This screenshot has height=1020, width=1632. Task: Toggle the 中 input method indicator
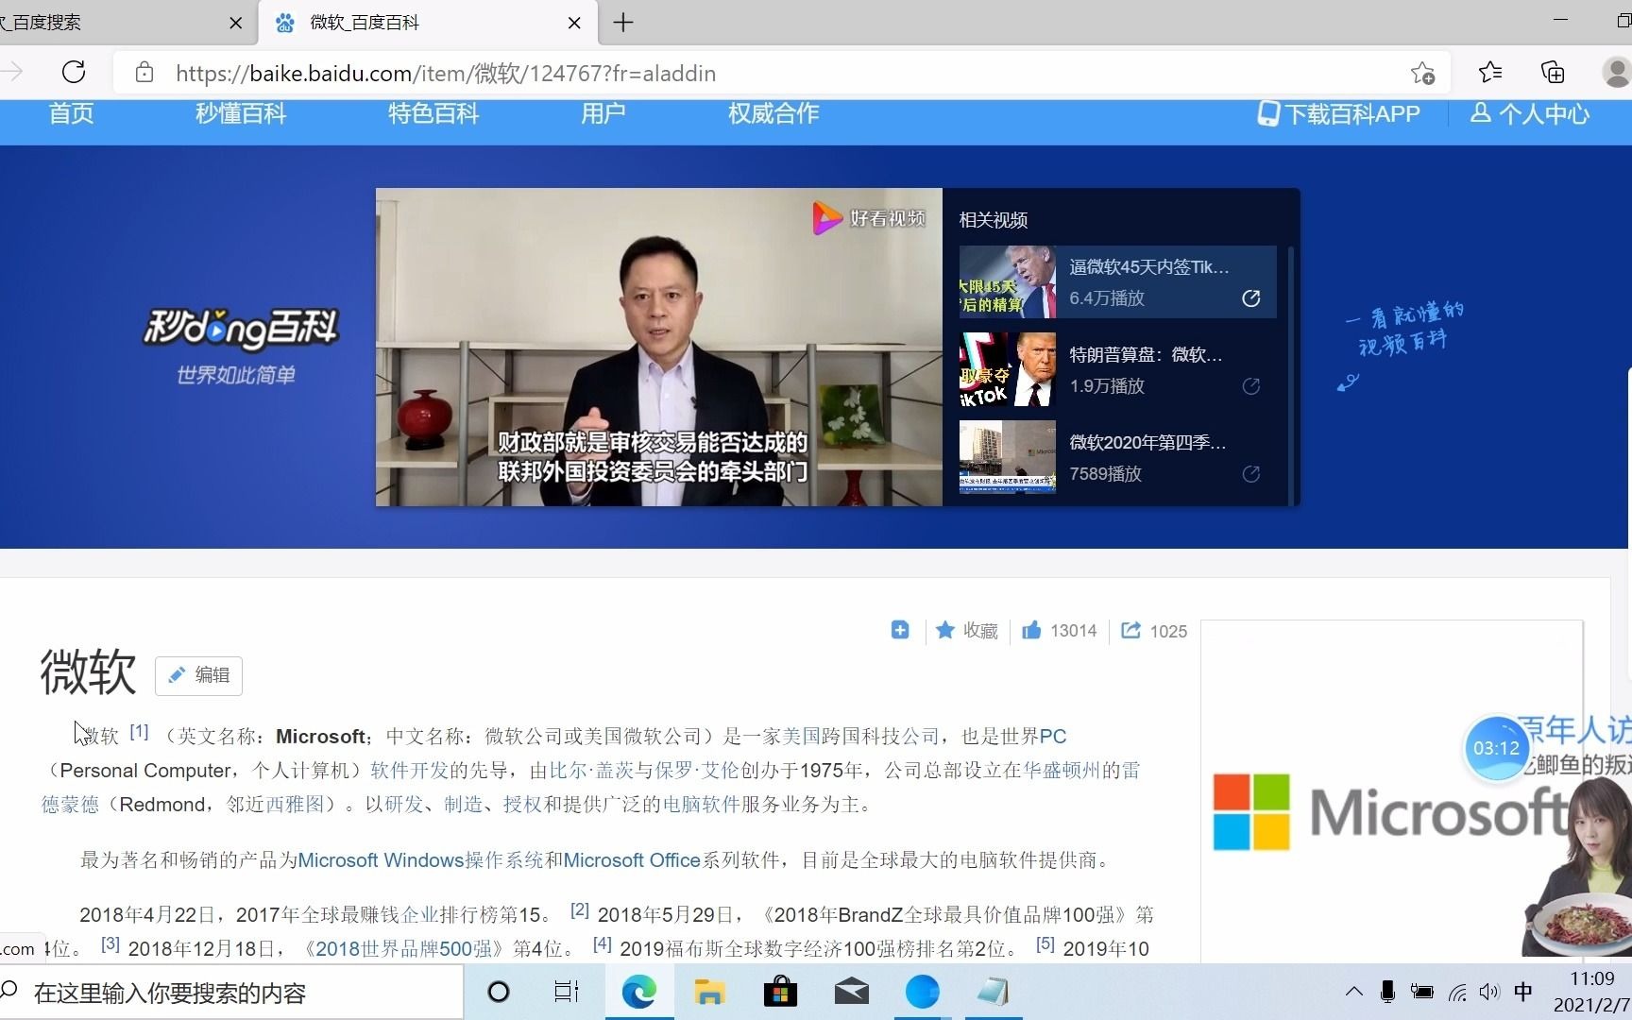coord(1522,992)
